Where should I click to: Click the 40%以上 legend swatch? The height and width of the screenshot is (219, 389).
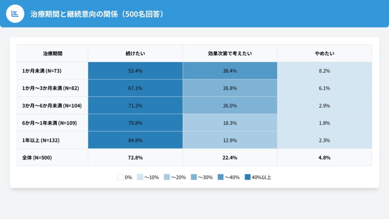[x=248, y=177]
